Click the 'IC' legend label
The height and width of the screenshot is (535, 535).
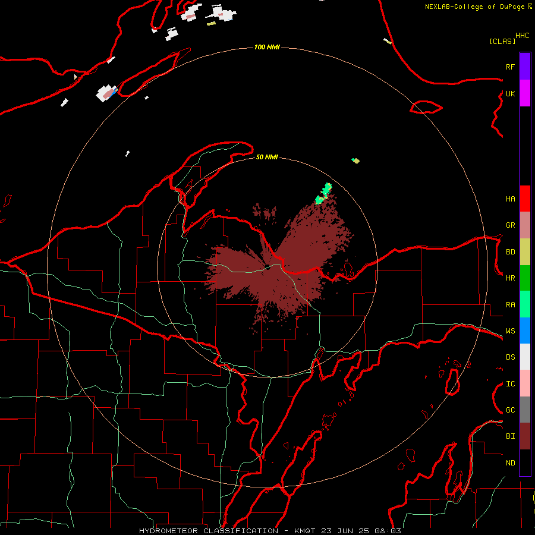click(x=510, y=384)
